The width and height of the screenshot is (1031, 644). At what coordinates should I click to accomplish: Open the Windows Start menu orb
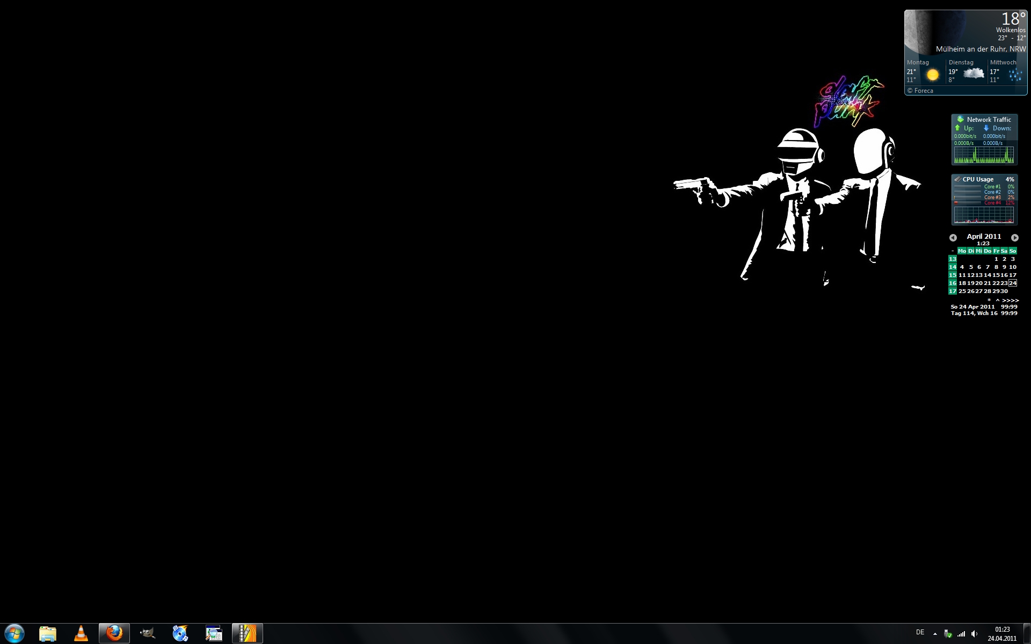[14, 633]
